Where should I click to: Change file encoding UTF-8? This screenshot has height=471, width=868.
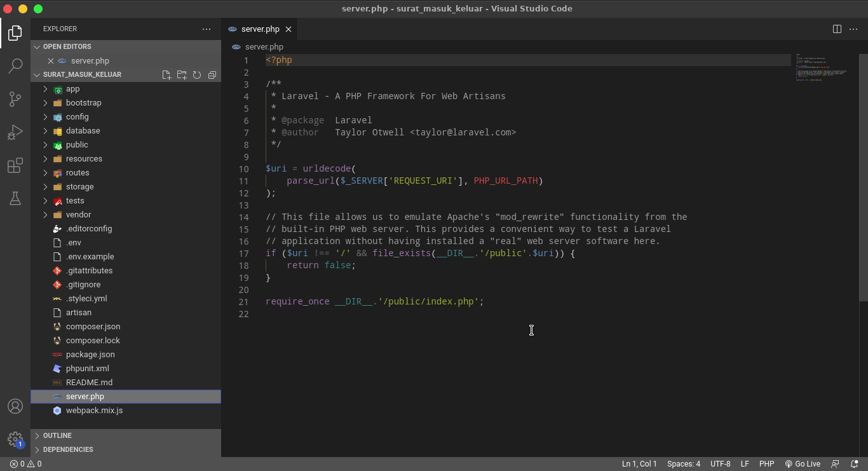(721, 464)
